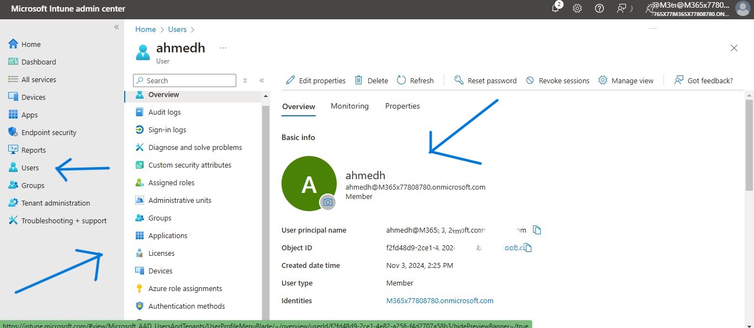Open the ellipsis menu next to ahmedh
This screenshot has height=328, width=754.
coord(222,48)
